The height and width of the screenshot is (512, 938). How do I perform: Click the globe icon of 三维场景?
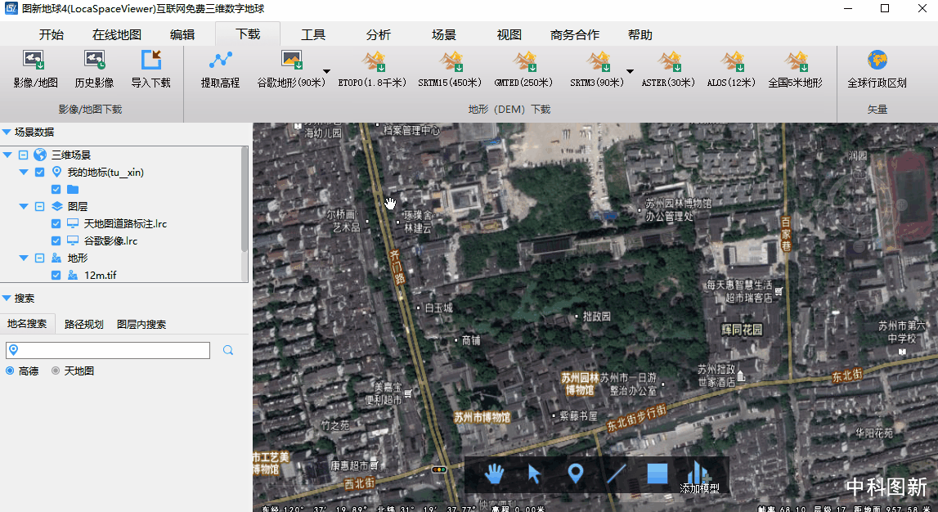click(40, 155)
